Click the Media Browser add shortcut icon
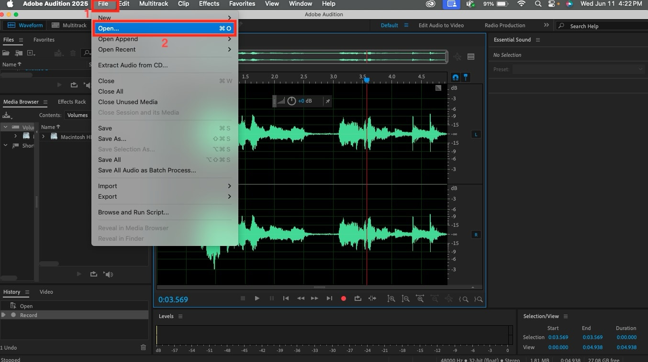 [7, 115]
